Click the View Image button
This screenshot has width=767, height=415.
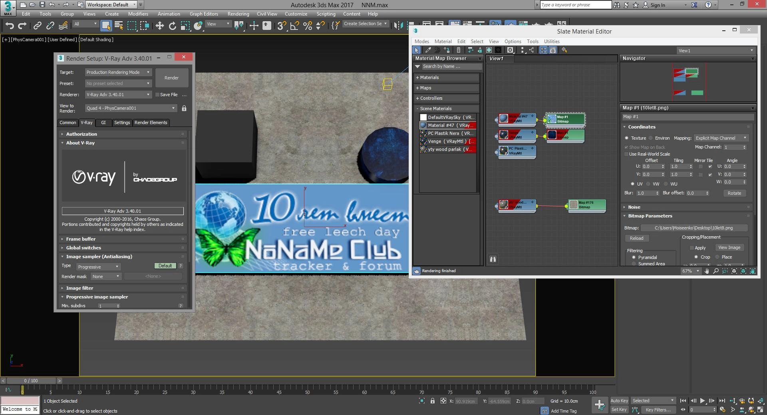(x=729, y=248)
